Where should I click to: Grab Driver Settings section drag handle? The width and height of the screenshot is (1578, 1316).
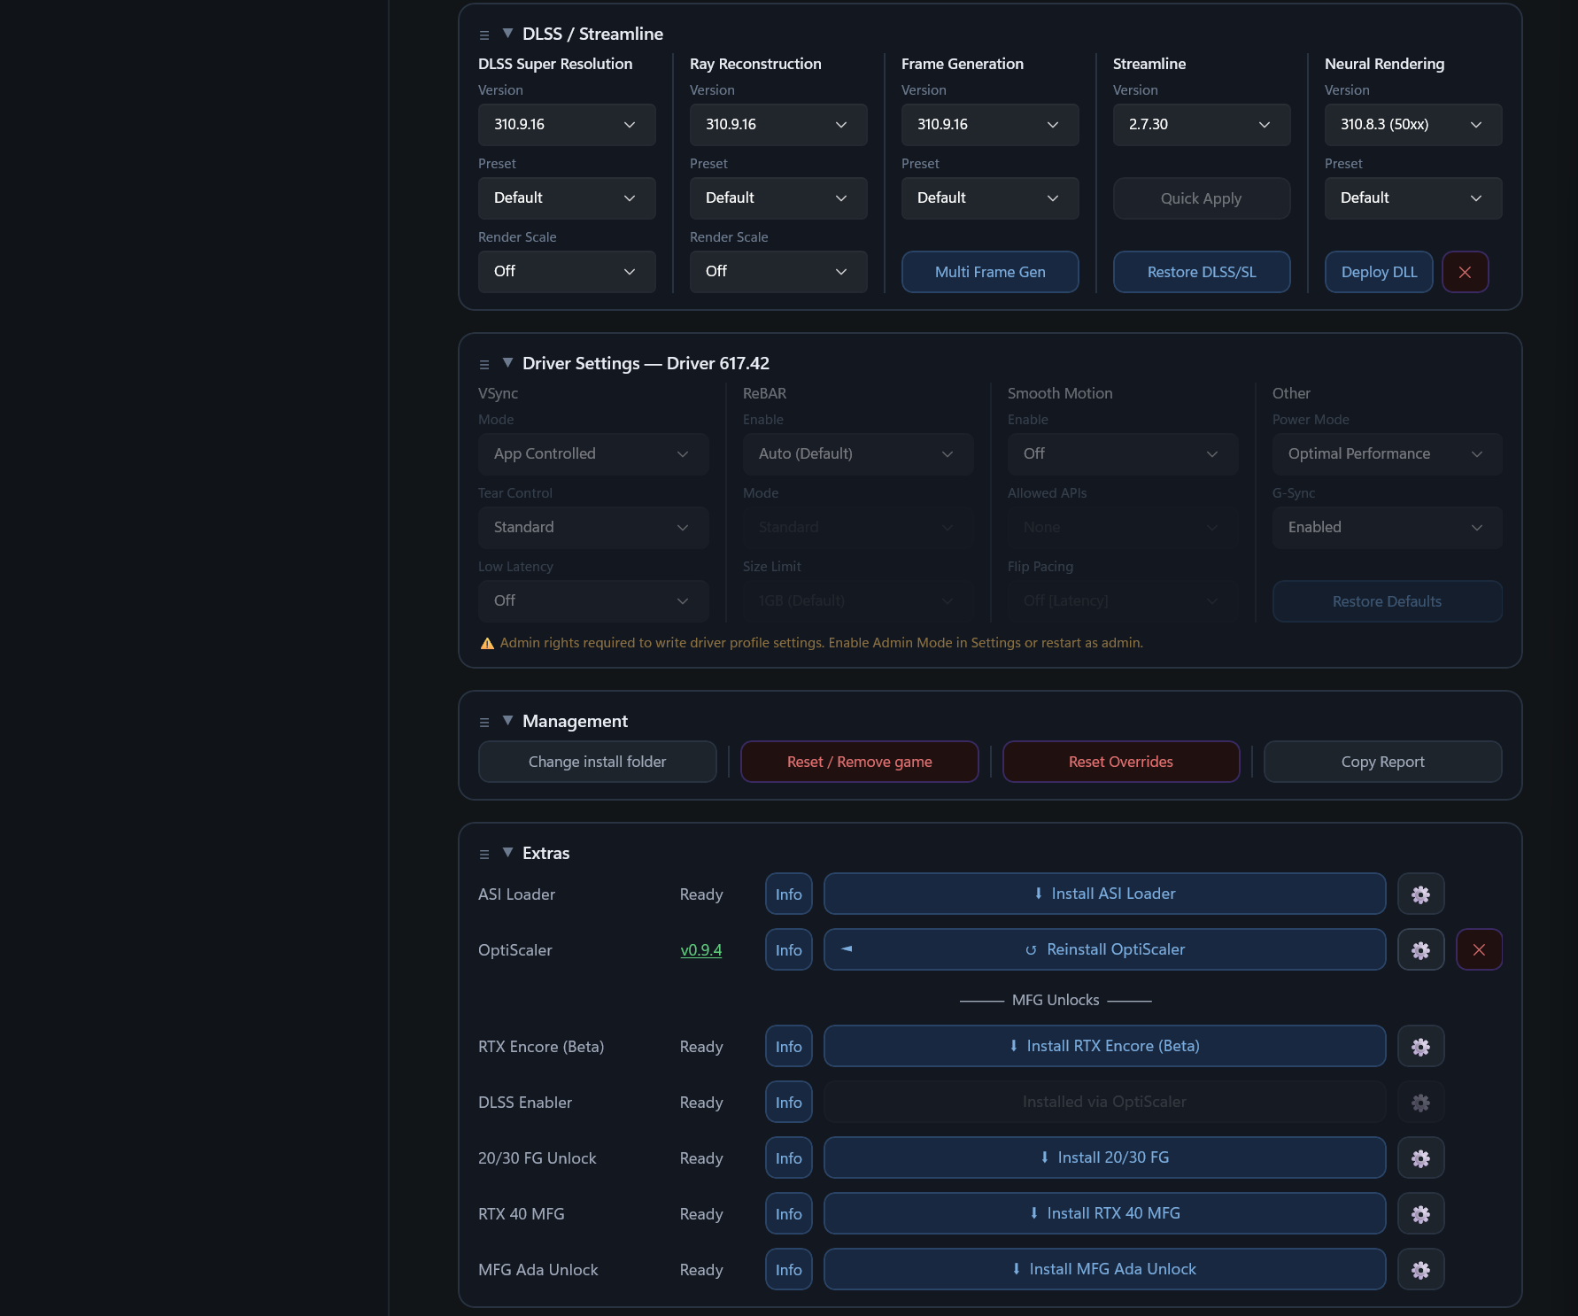pos(484,365)
